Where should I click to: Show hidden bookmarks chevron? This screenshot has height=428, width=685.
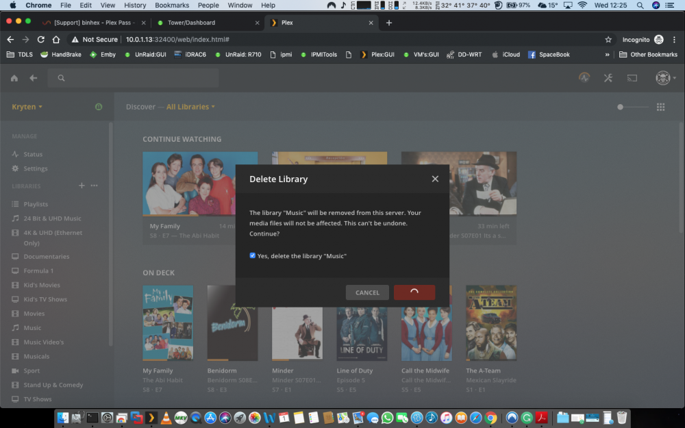(x=607, y=55)
